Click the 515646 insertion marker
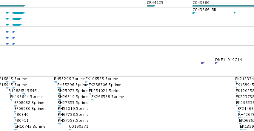The width and height of the screenshot is (254, 131). click(x=24, y=94)
